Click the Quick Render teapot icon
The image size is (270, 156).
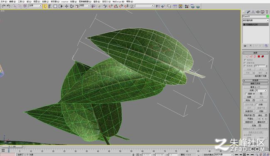198,6
